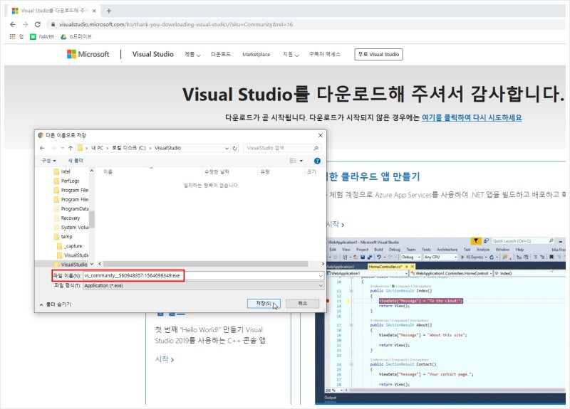Image resolution: width=570 pixels, height=409 pixels.
Task: Reload the page with the refresh icon
Action: [x=38, y=24]
